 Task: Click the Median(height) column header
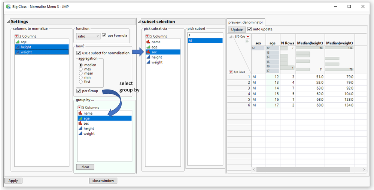[x=310, y=43]
